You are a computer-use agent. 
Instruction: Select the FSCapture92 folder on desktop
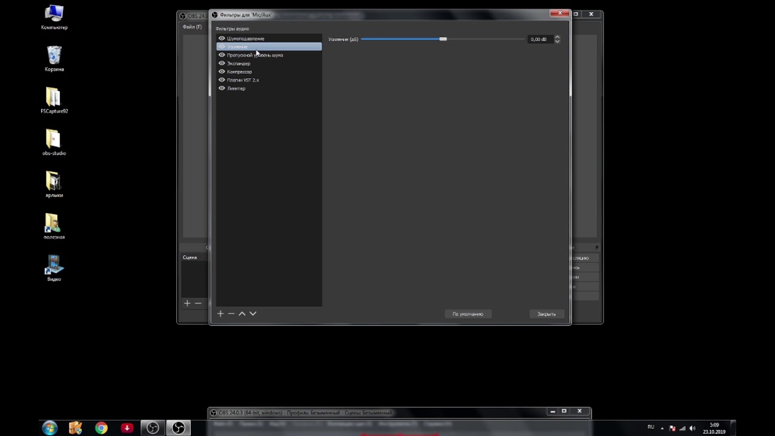click(54, 101)
